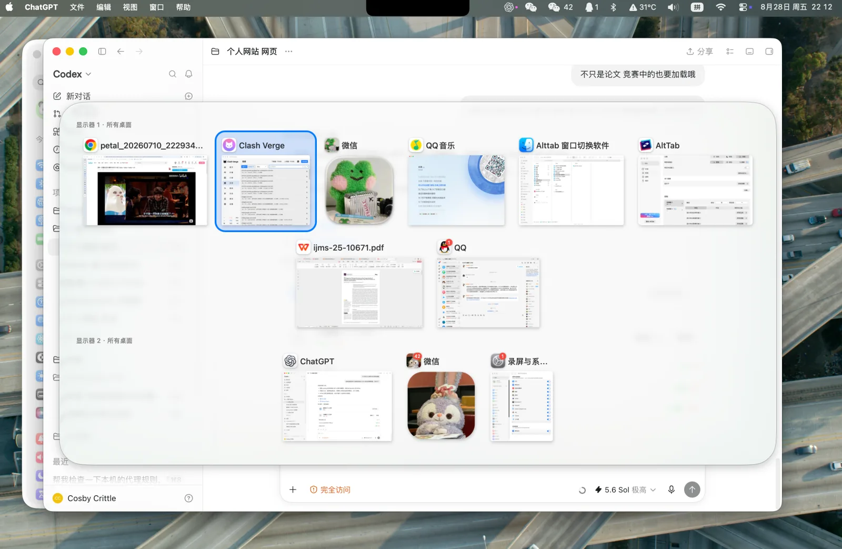Click the Chrome app icon in switcher

pyautogui.click(x=91, y=145)
